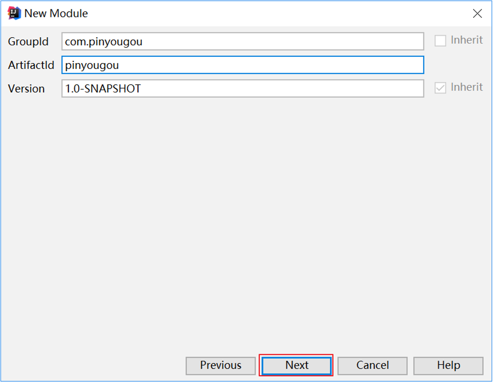The width and height of the screenshot is (494, 382).
Task: Focus the ArtifactId input field
Action: (243, 65)
